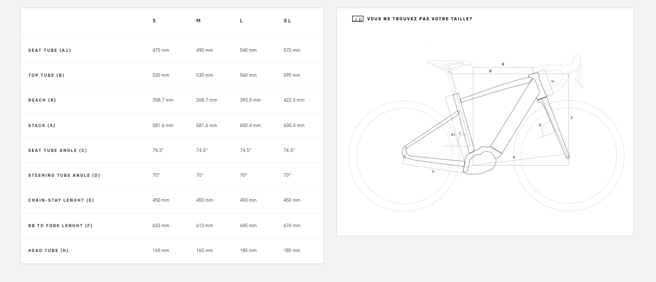Click the BB to Fork Lenght (F) label
Image resolution: width=656 pixels, height=282 pixels.
[x=61, y=226]
